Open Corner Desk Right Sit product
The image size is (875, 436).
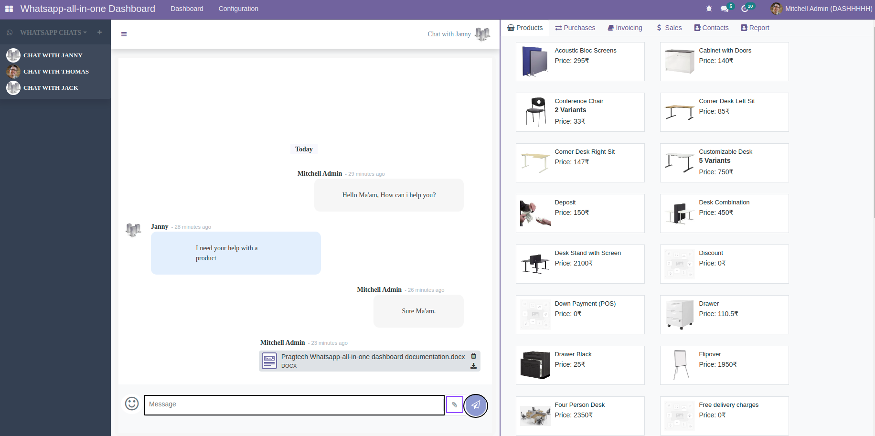tap(580, 163)
